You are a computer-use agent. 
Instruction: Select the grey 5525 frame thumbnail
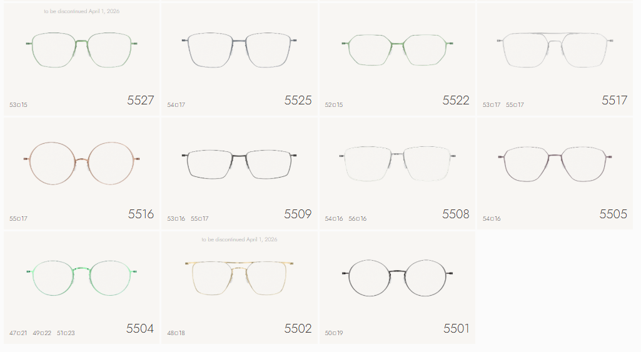tap(239, 49)
